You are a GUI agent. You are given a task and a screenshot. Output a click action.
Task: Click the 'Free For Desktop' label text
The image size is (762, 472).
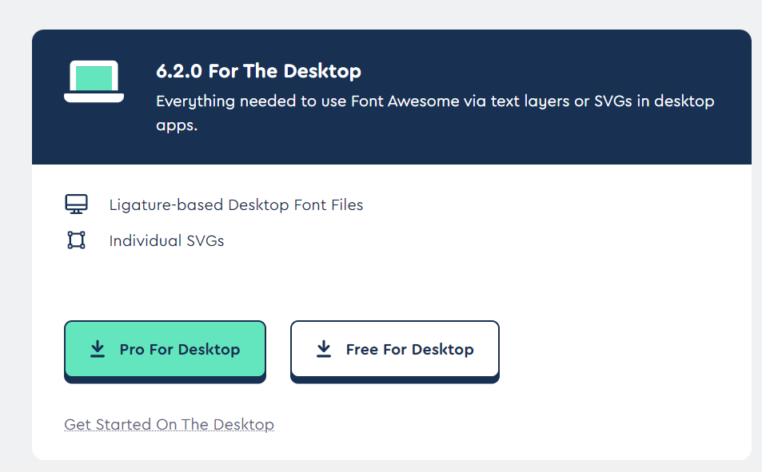pyautogui.click(x=409, y=350)
